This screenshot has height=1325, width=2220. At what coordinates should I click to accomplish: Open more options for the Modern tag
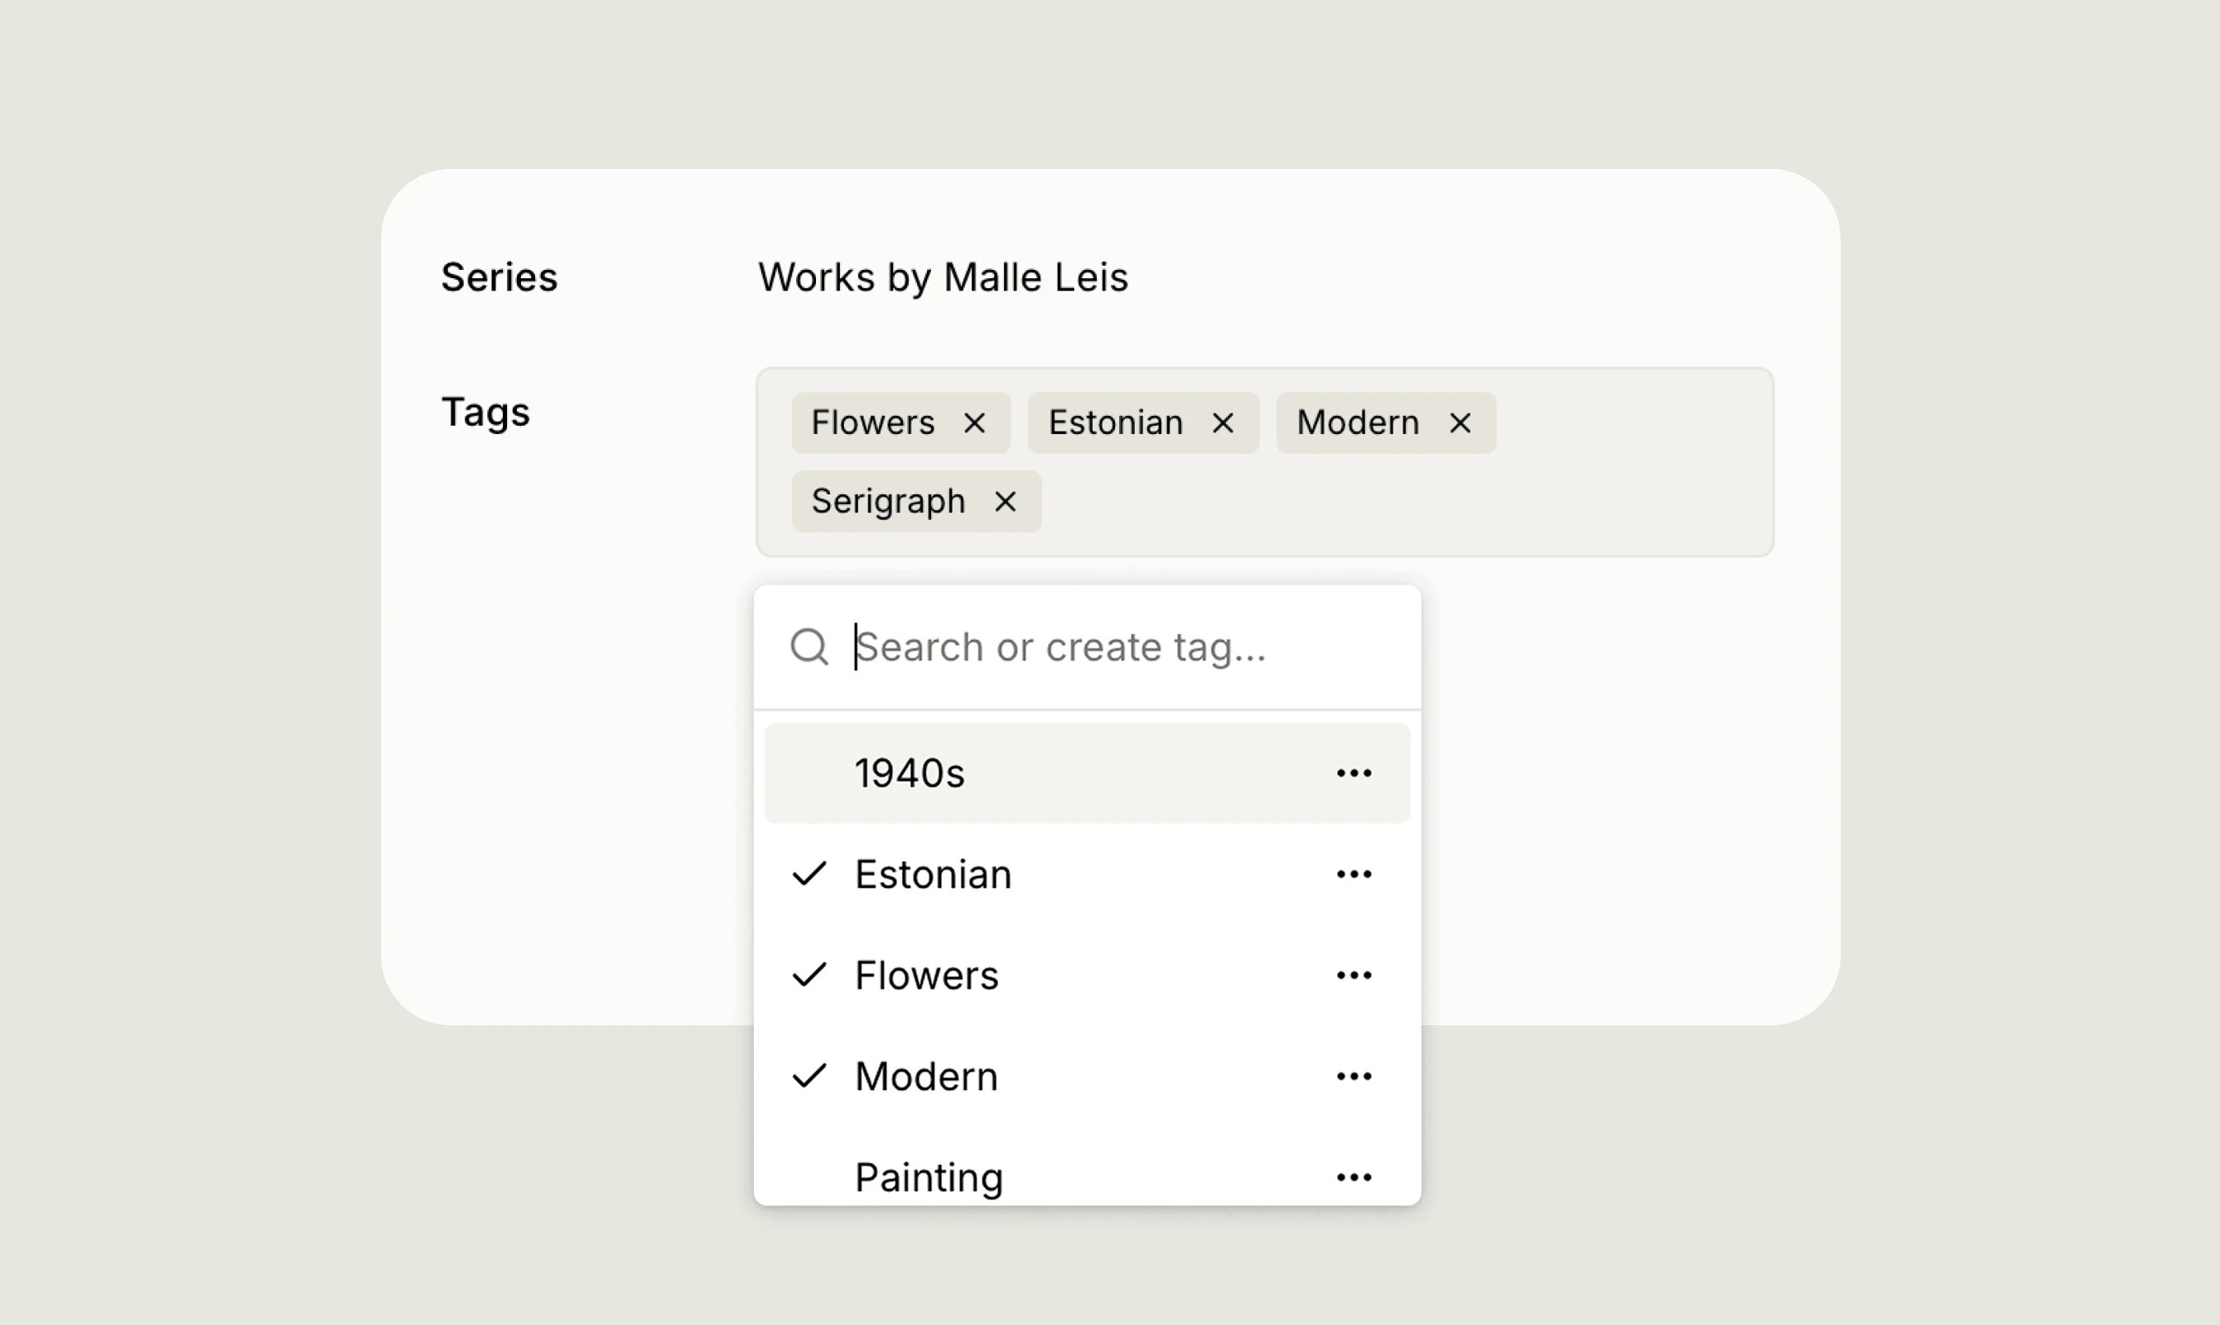pyautogui.click(x=1354, y=1076)
